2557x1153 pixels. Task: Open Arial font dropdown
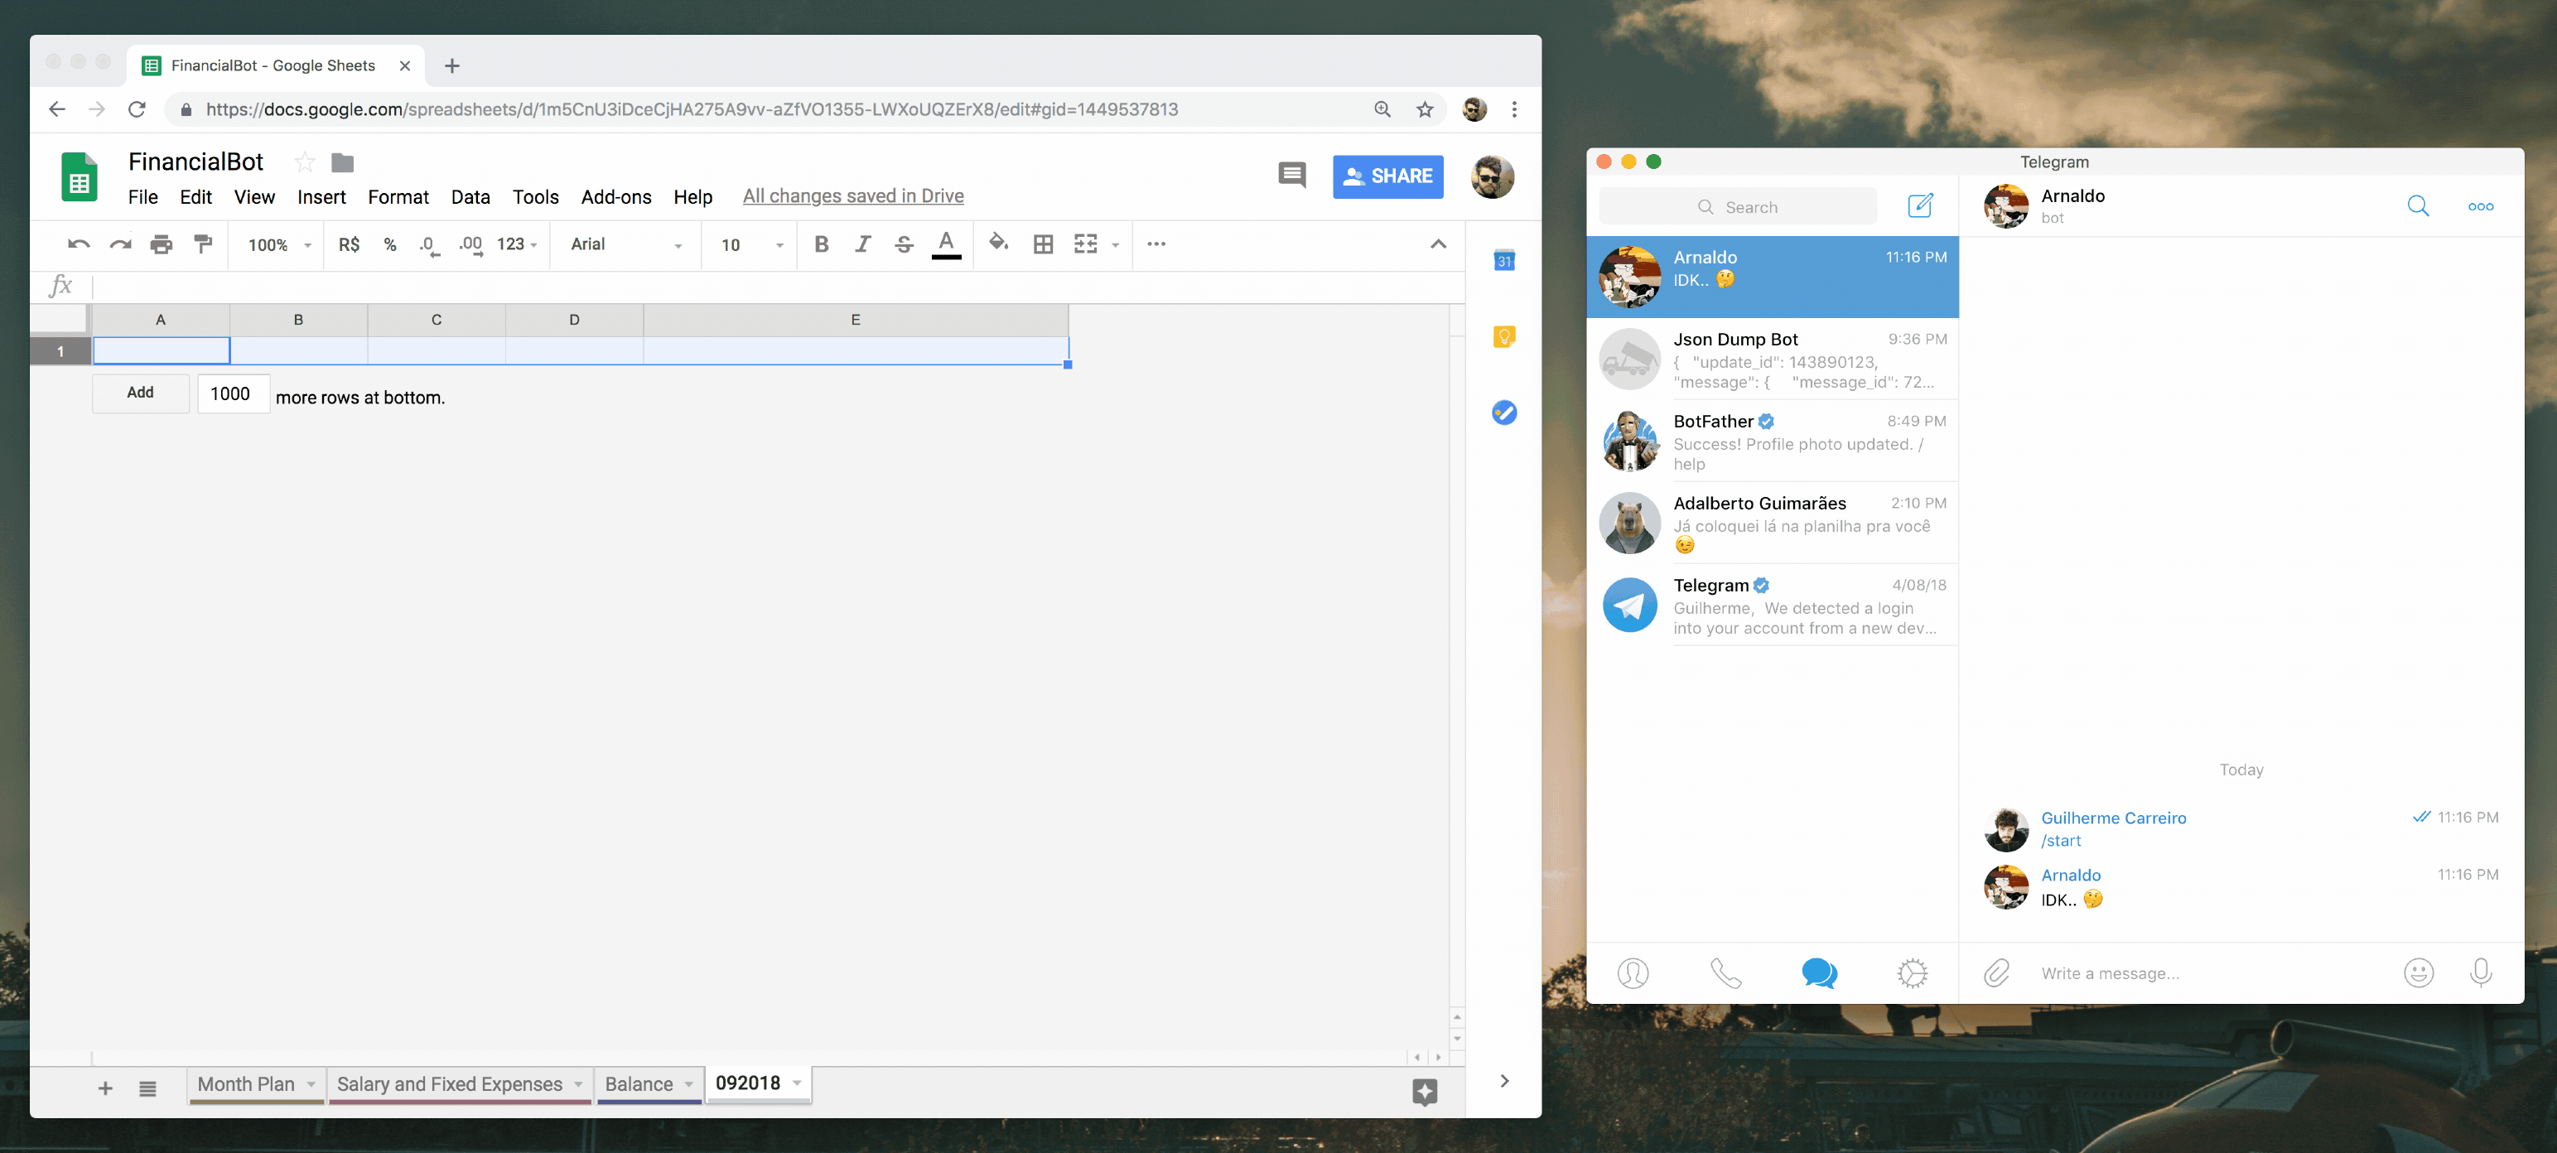pos(626,244)
